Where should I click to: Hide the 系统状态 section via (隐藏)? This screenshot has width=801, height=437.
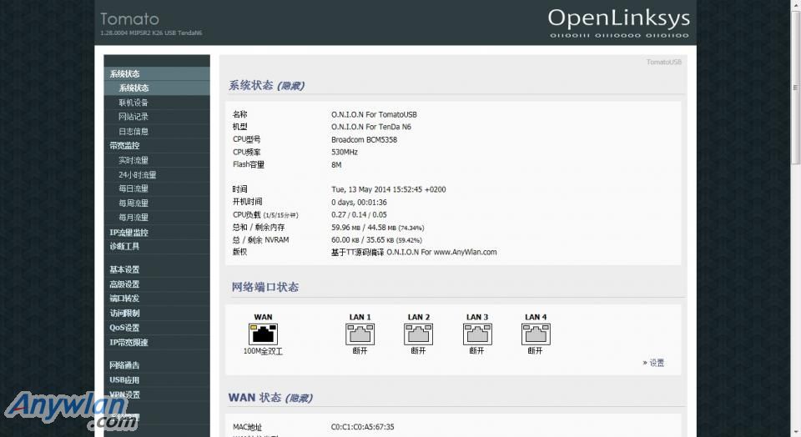(291, 86)
